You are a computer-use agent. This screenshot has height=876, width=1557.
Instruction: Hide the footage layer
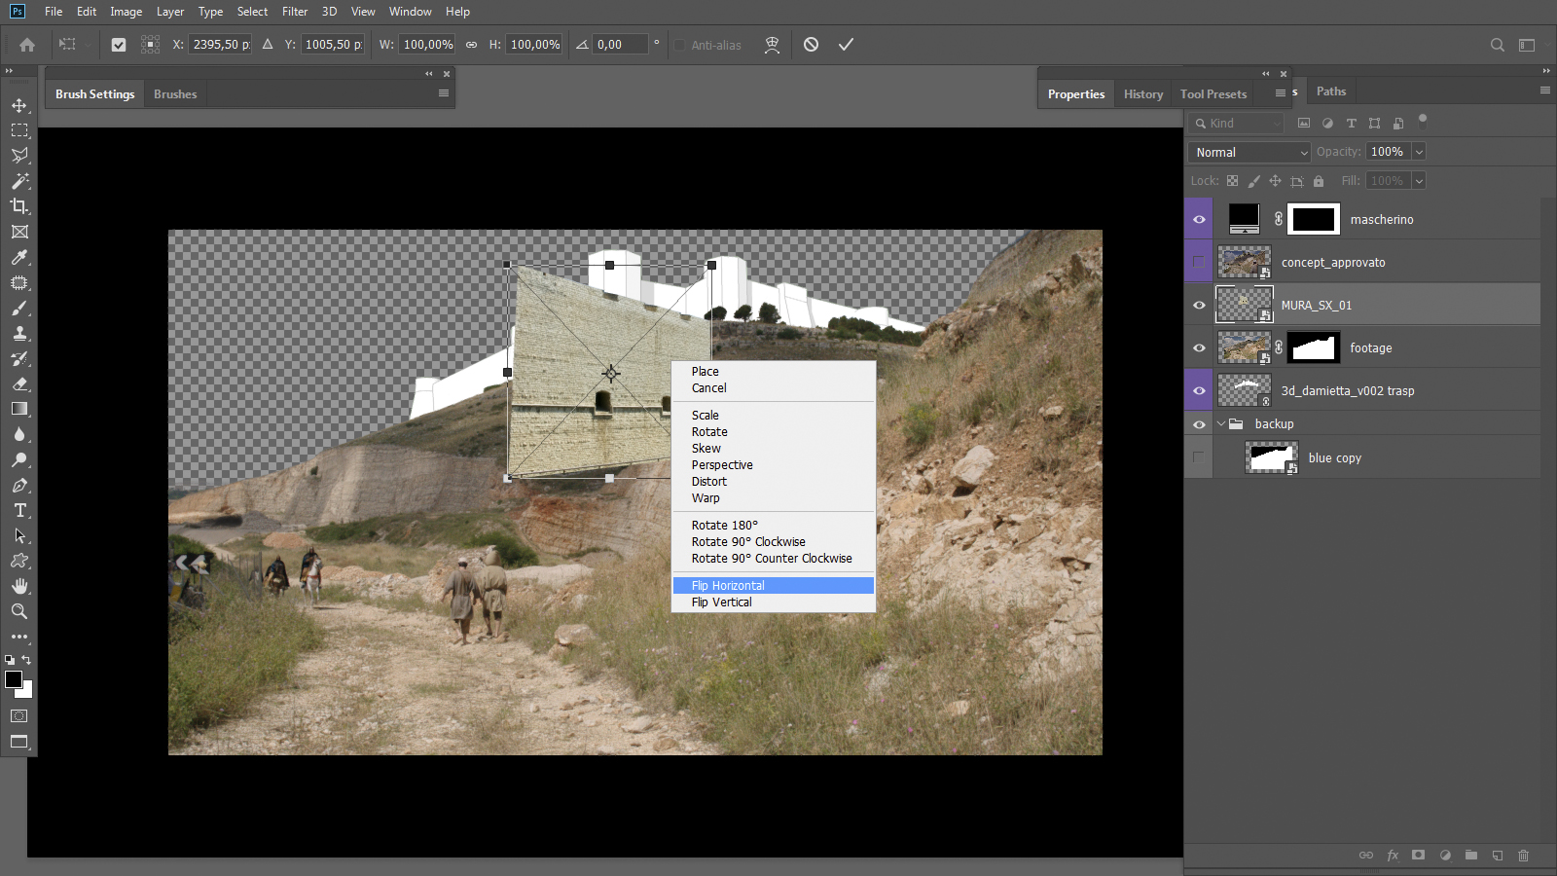pos(1199,347)
